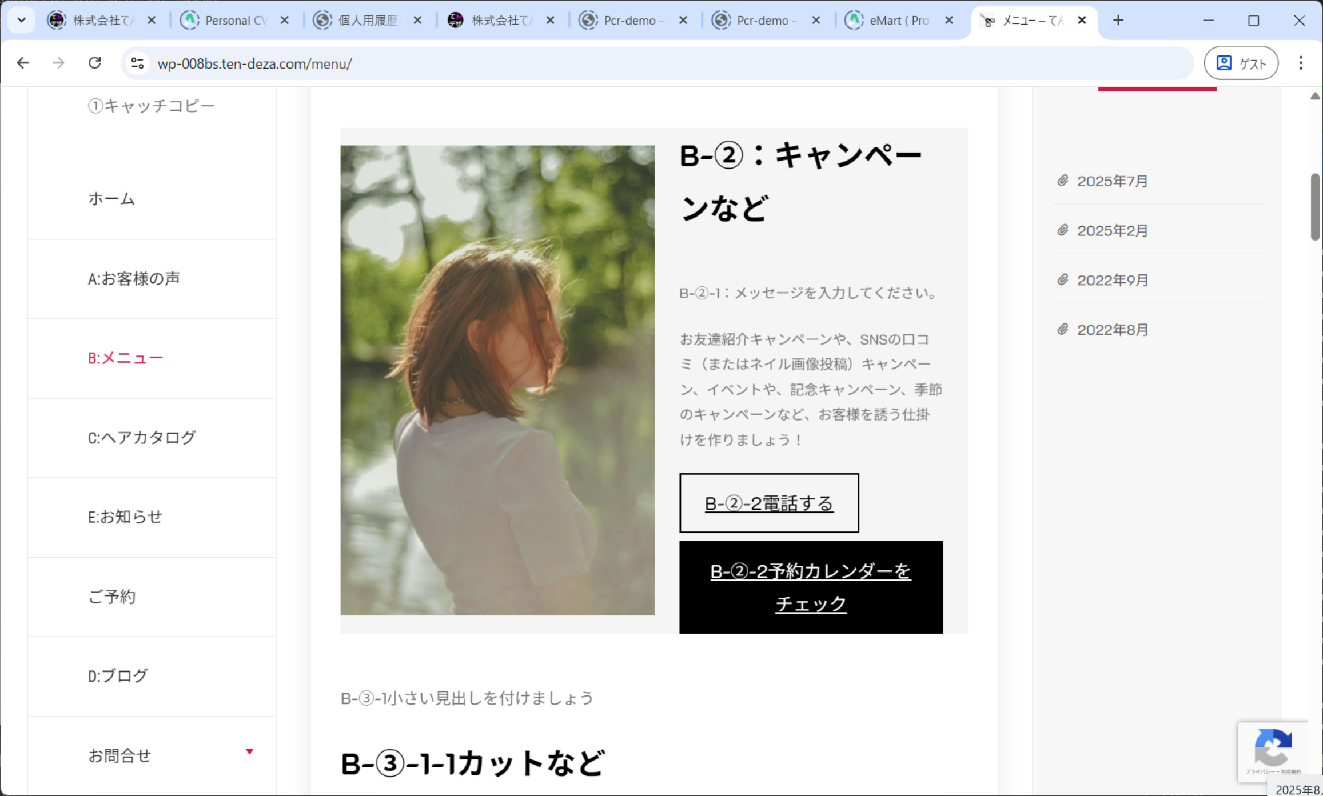Click the woman's photo in campaign section
The width and height of the screenshot is (1323, 796).
[x=497, y=380]
